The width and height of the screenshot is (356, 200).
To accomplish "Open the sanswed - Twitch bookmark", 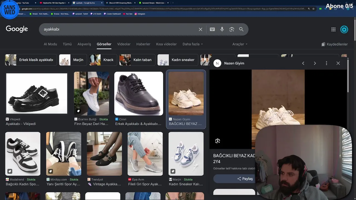I will click(x=80, y=14).
